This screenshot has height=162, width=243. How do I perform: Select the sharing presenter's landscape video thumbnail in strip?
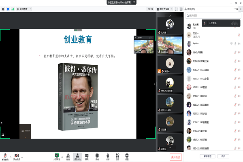coord(170,45)
